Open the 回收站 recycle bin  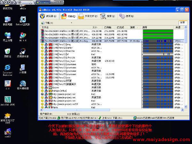click(8, 53)
